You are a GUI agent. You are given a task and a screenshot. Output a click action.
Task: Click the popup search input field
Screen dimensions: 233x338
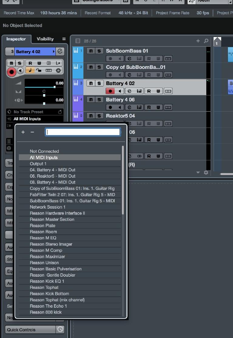[x=83, y=132]
